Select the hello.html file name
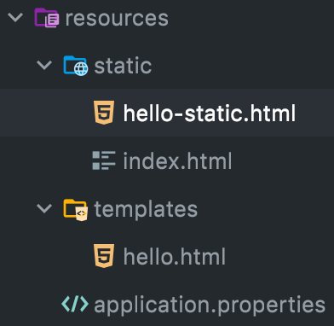 (175, 257)
